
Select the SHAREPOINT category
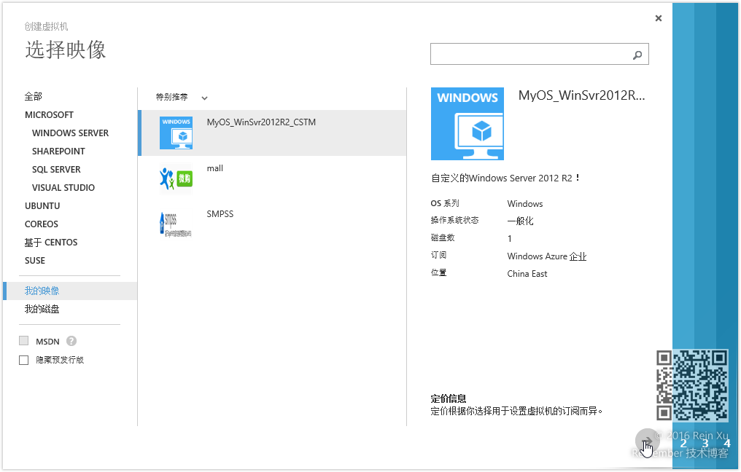click(x=58, y=152)
